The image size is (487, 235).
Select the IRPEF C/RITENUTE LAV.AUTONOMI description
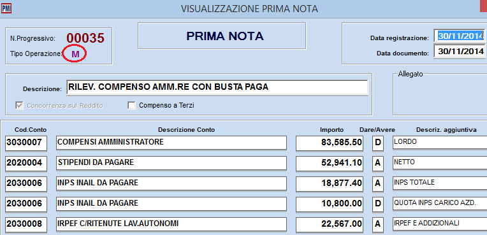[x=171, y=224]
